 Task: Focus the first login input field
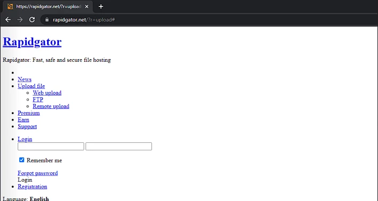[51, 147]
